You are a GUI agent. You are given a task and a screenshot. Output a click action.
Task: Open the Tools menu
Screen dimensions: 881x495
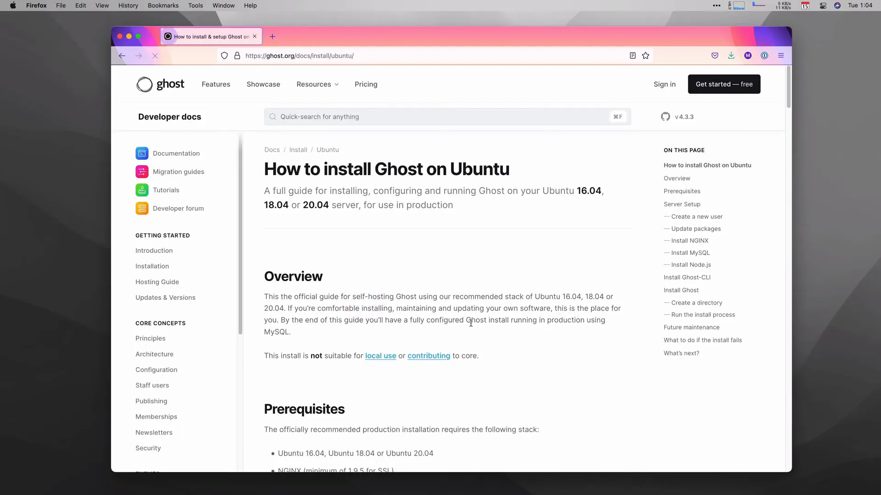(x=195, y=5)
